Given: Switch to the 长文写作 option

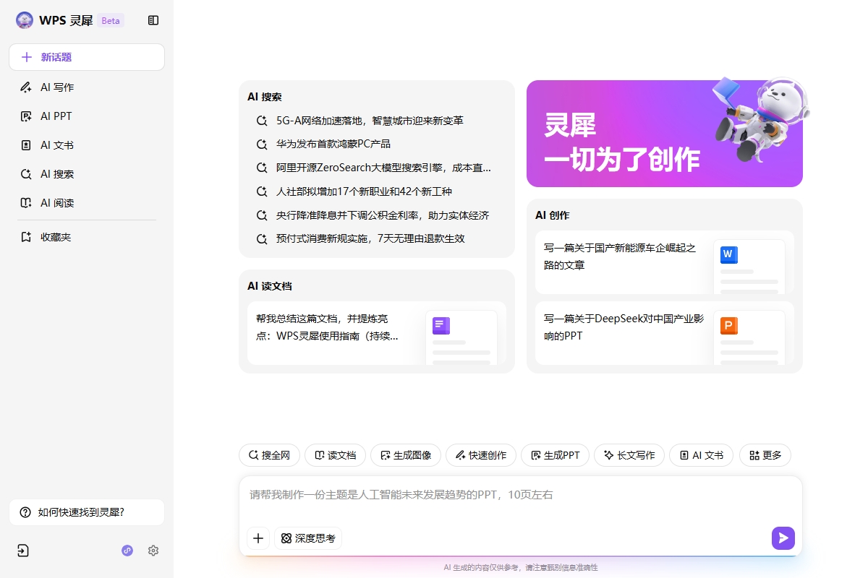Looking at the screenshot, I should point(629,455).
